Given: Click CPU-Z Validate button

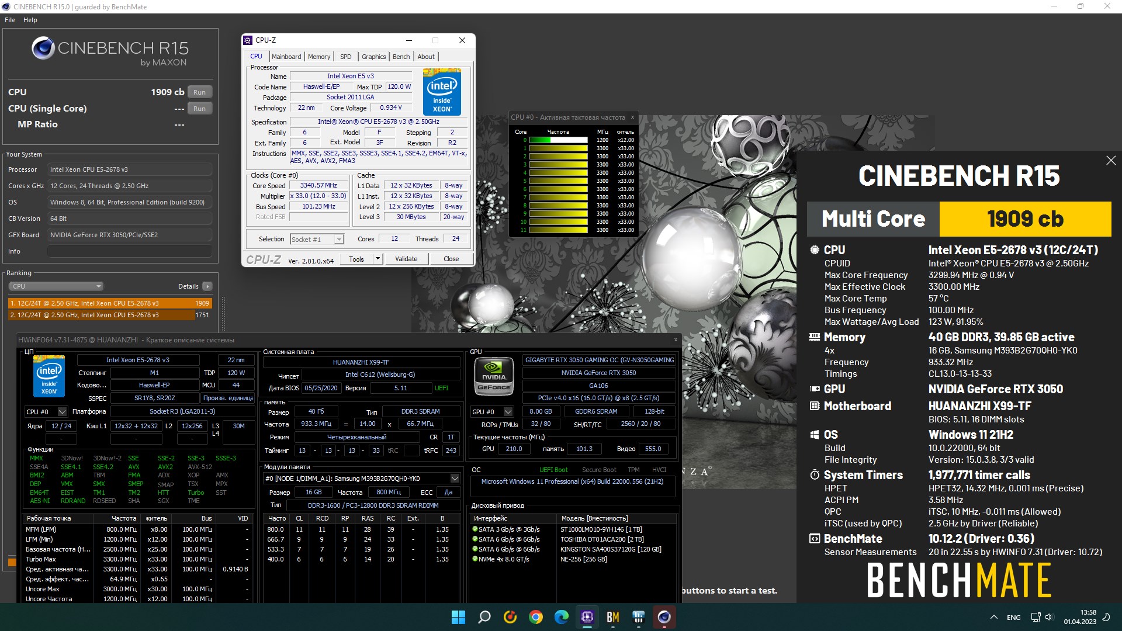Looking at the screenshot, I should coord(406,259).
